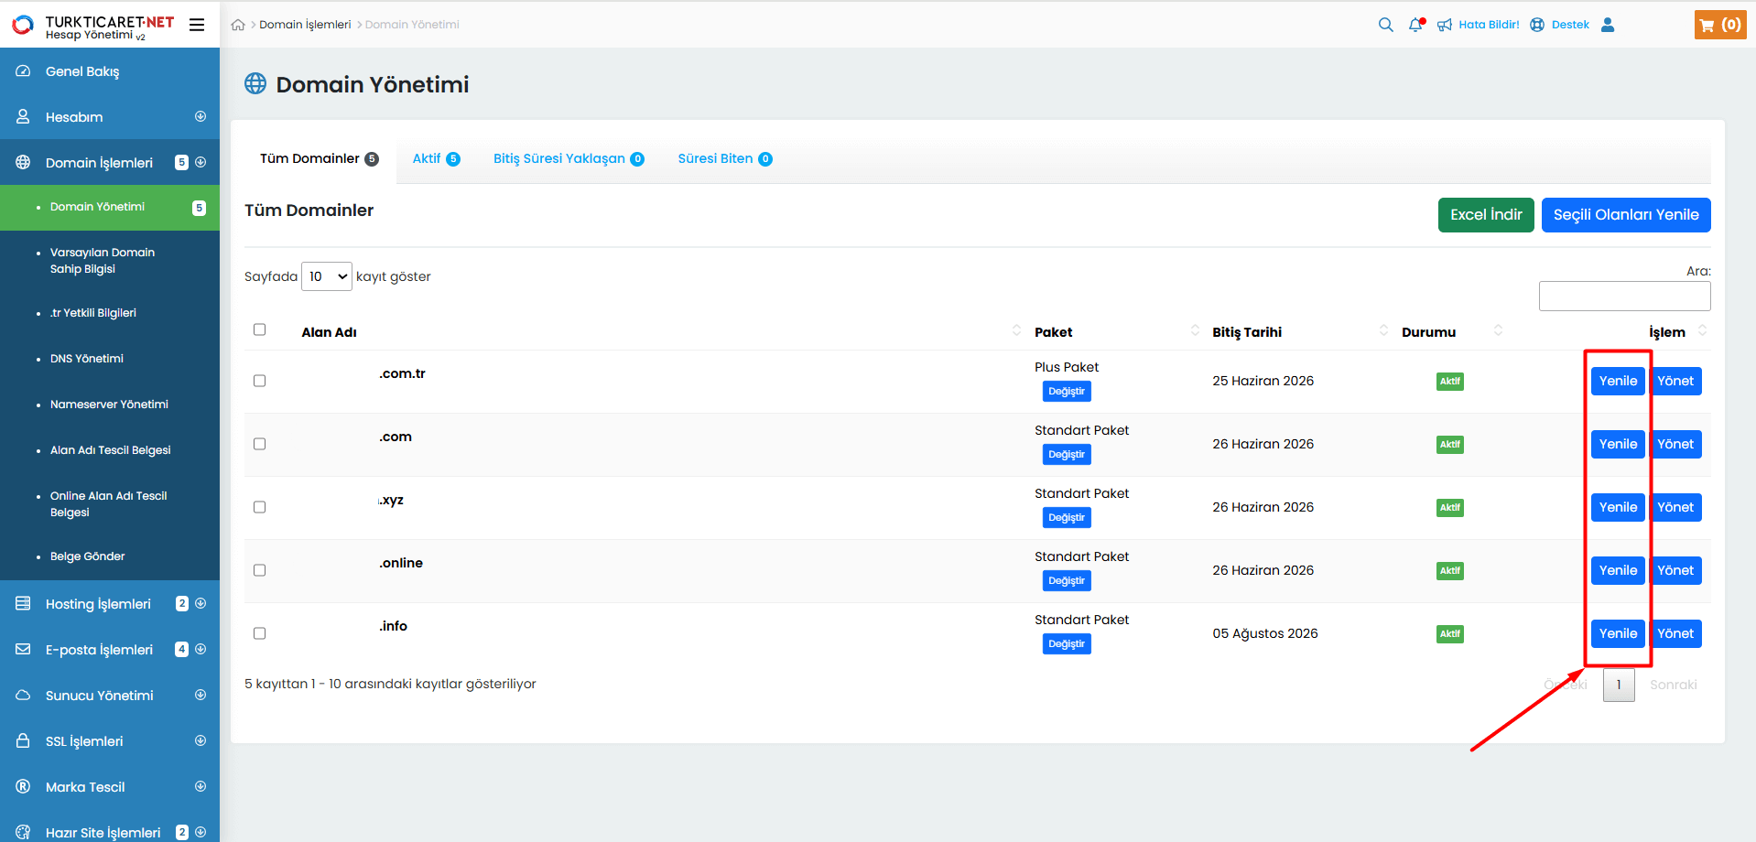This screenshot has height=842, width=1756.
Task: Sort the table by Bitiş Tarihi column
Action: pos(1247,332)
